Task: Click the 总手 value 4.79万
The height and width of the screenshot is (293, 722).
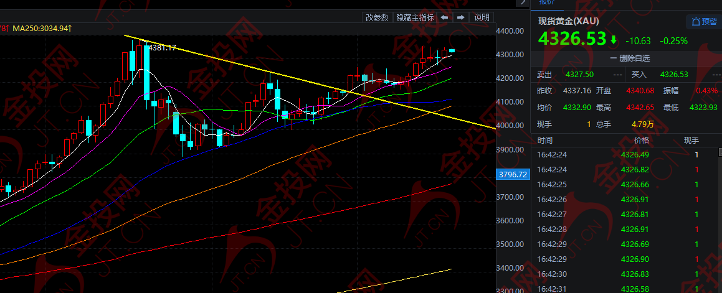Action: [x=642, y=124]
